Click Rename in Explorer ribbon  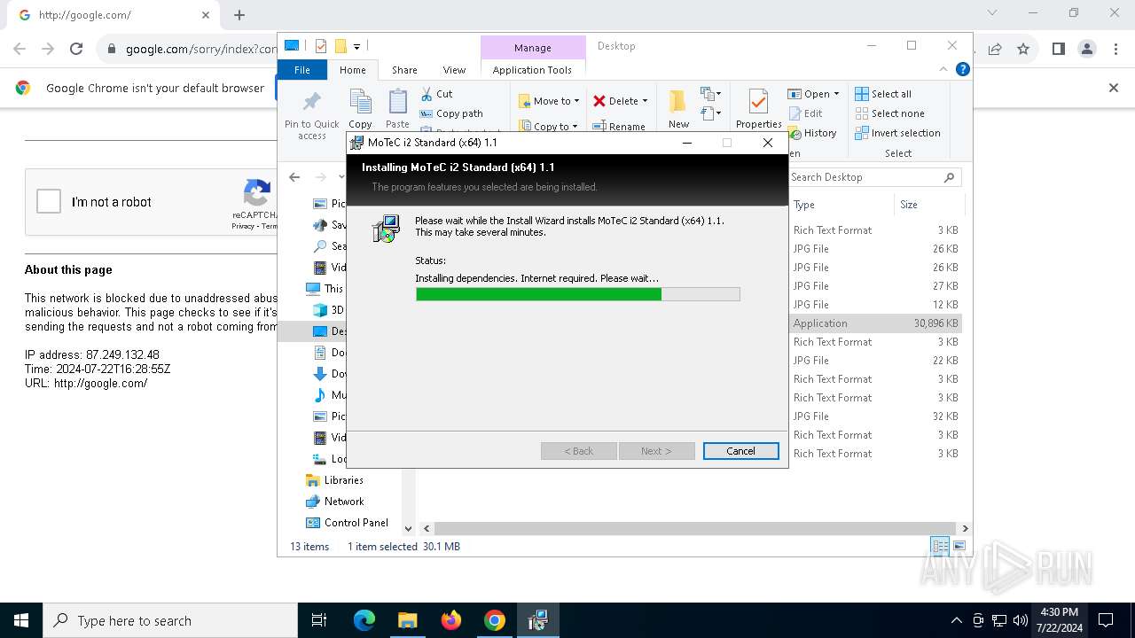(x=619, y=127)
